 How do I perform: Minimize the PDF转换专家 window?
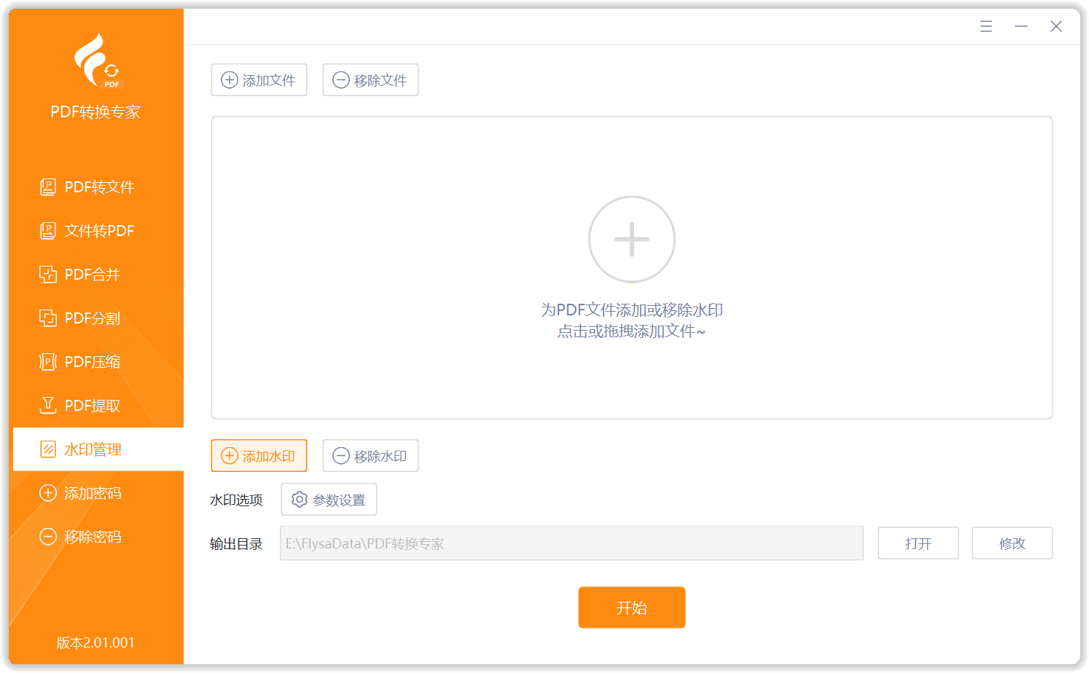[1021, 26]
